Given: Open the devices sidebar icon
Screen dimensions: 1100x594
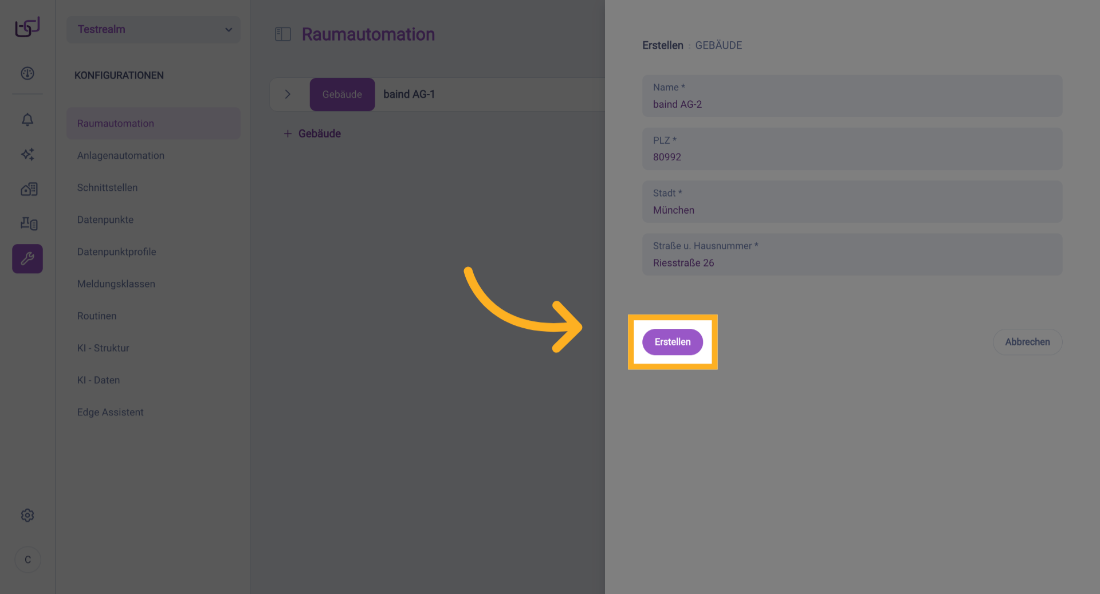Looking at the screenshot, I should coord(29,223).
